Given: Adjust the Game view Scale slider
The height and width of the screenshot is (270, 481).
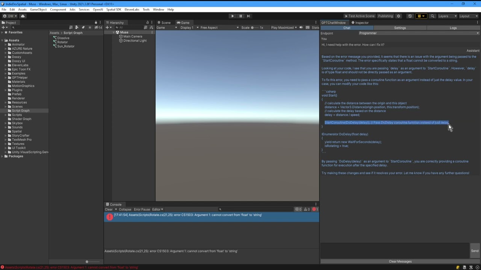Looking at the screenshot, I should pos(256,27).
